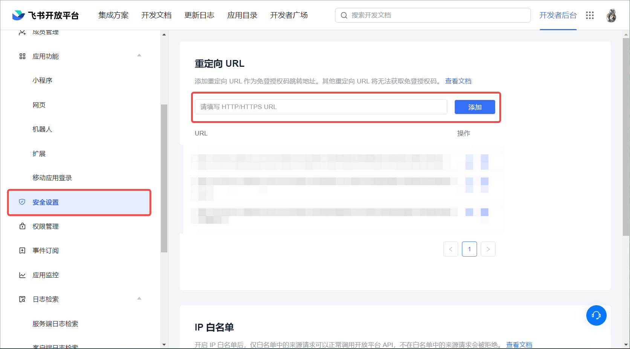The image size is (630, 349).
Task: Select 机器人 in the sidebar
Action: pyautogui.click(x=42, y=129)
